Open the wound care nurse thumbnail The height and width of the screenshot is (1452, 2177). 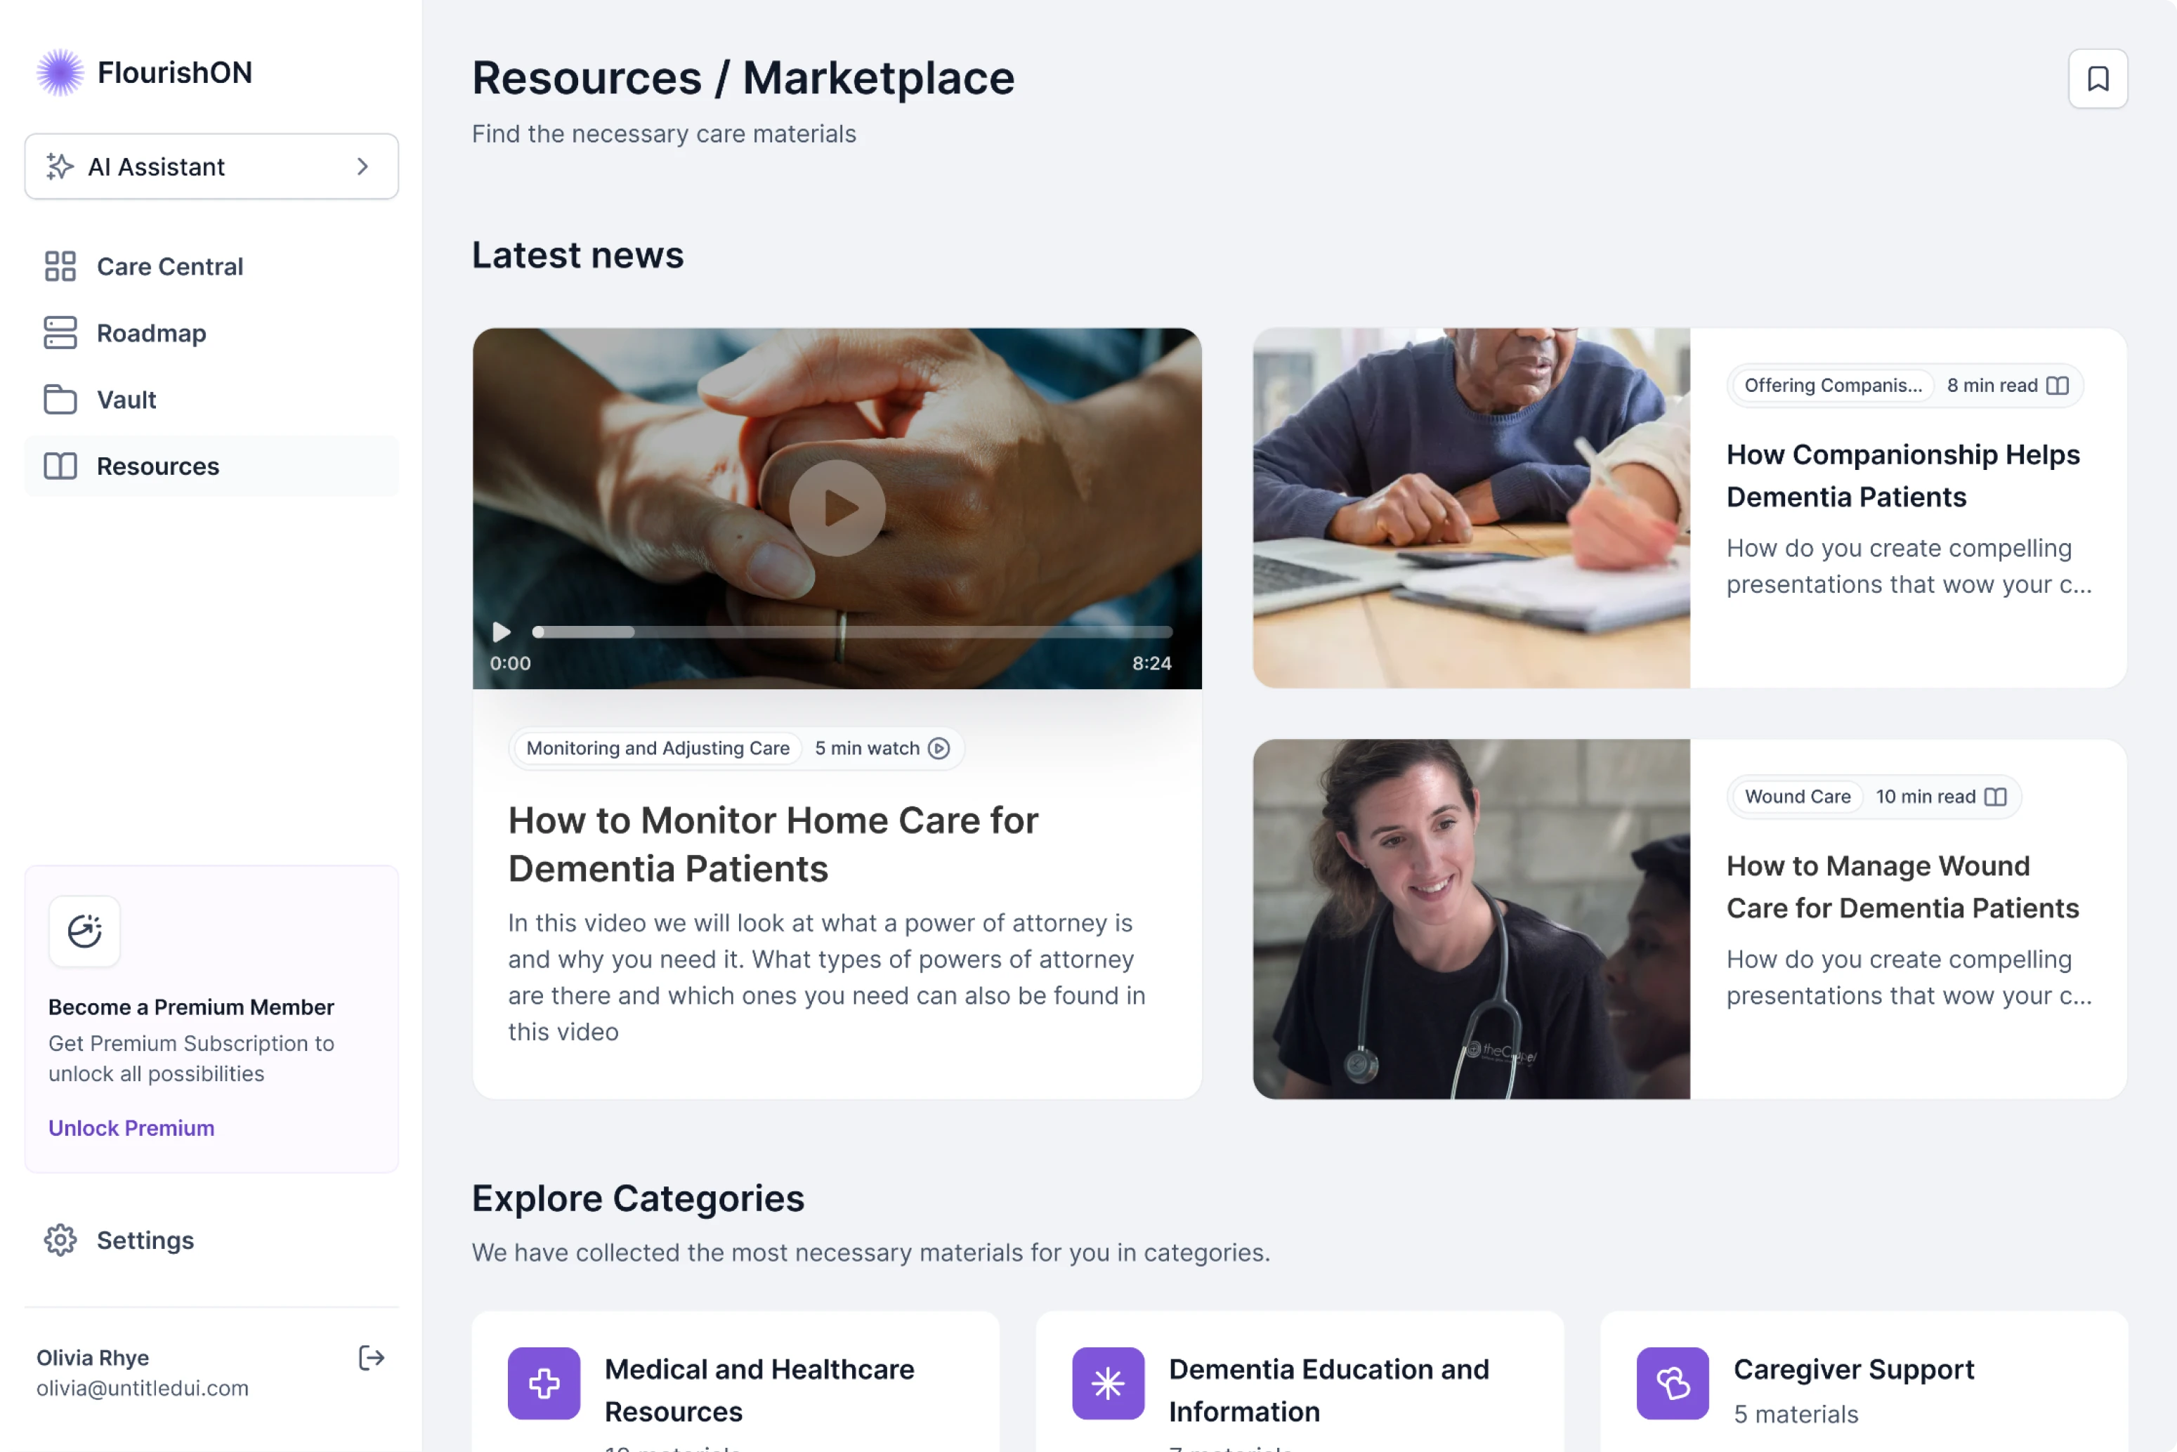(1470, 919)
